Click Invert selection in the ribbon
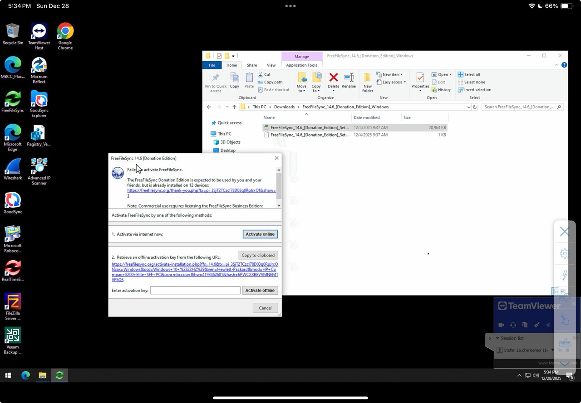This screenshot has width=581, height=403. [474, 90]
